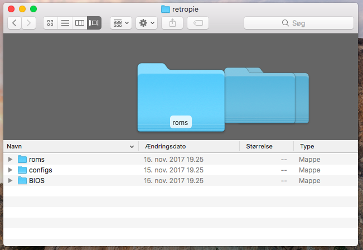
Task: Select the configs folder icon in list
Action: pyautogui.click(x=22, y=170)
